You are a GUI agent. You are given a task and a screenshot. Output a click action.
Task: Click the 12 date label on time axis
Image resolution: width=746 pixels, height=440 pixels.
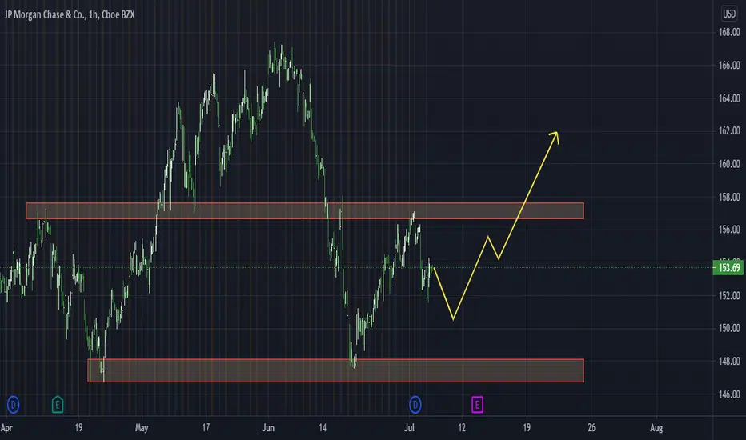click(x=462, y=428)
